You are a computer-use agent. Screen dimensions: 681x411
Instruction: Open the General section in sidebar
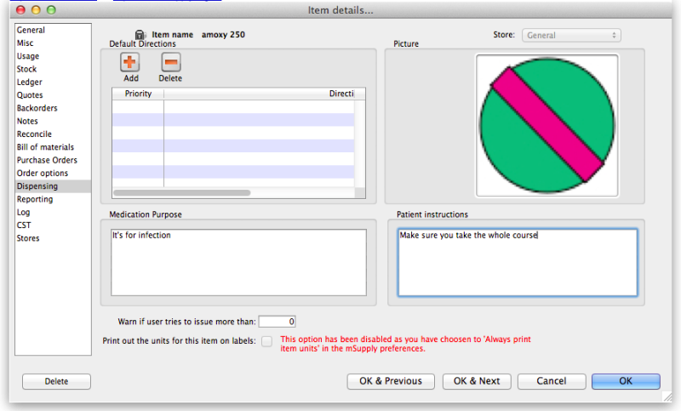coord(31,30)
